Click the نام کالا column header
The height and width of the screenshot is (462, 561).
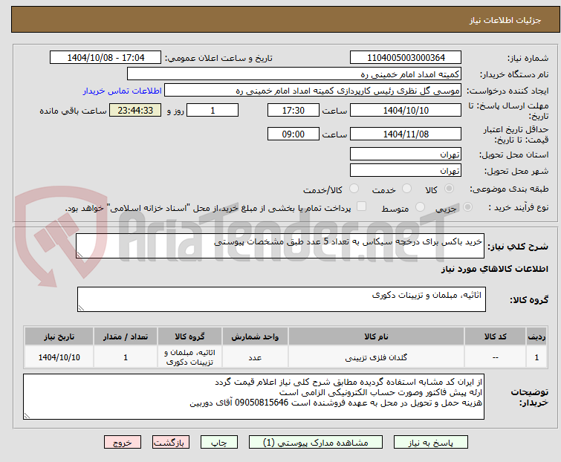pyautogui.click(x=376, y=336)
